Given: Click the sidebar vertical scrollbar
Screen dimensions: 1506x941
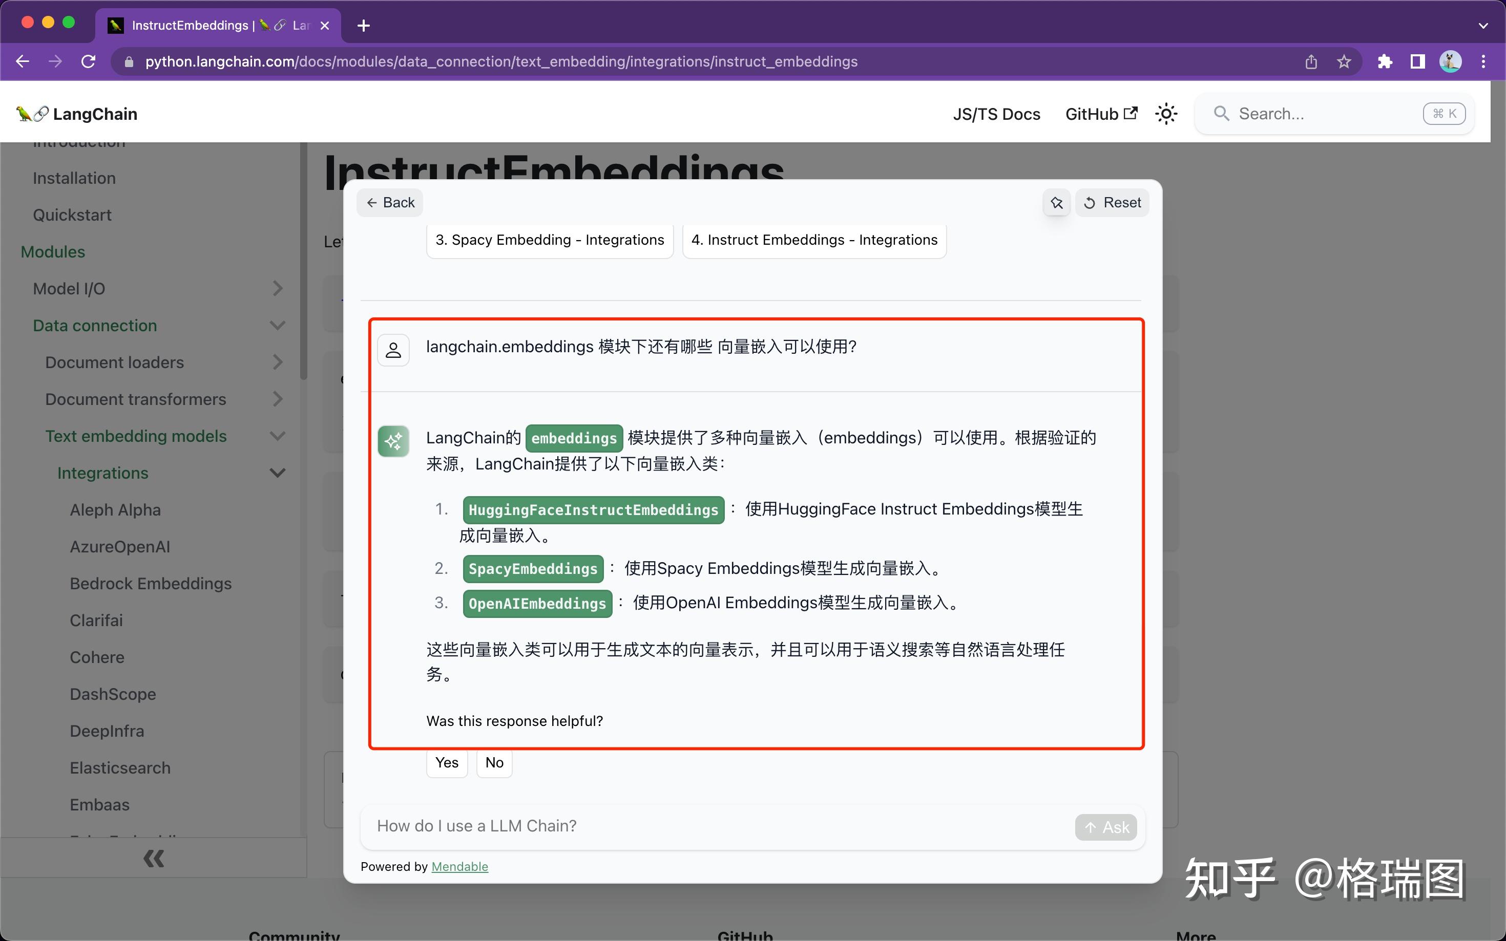Looking at the screenshot, I should 303,262.
